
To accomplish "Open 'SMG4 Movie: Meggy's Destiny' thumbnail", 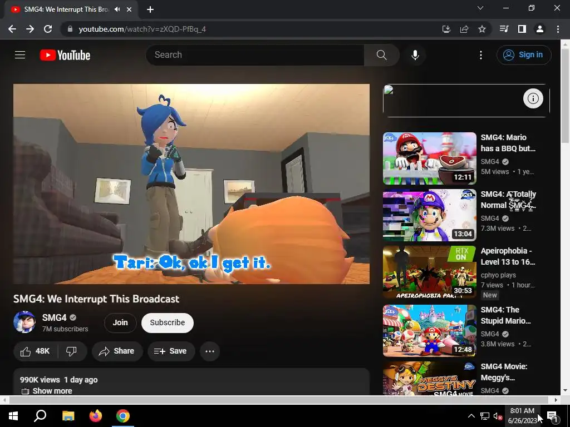I will point(429,378).
